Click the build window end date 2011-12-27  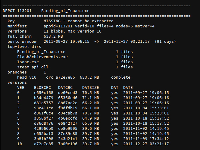pos(116,42)
